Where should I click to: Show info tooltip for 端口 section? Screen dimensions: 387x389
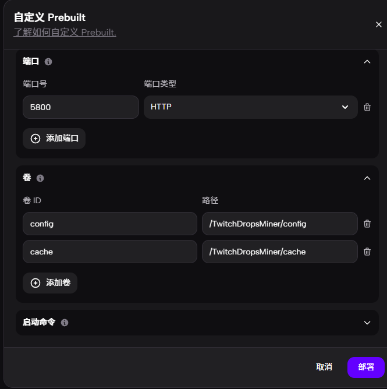(x=48, y=62)
